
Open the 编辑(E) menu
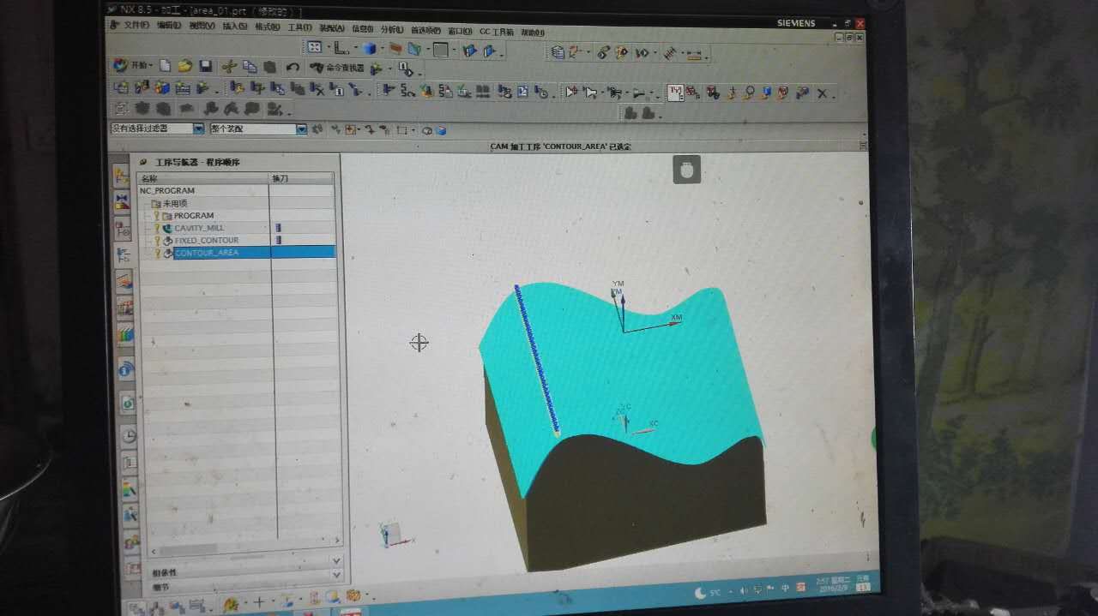click(x=168, y=26)
